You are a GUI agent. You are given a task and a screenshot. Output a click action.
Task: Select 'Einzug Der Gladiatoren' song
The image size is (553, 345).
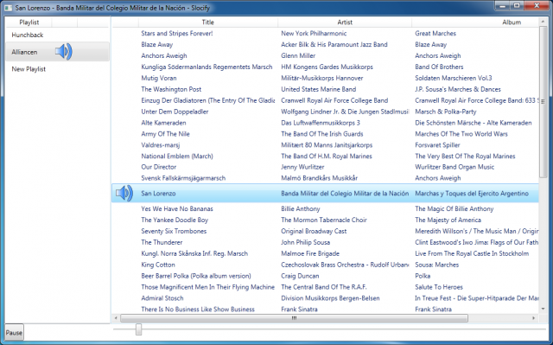[x=207, y=100]
